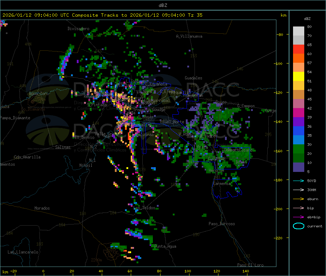Pick the red 60-65 dBZ swatch
Image resolution: width=326 pixels, height=276 pixels.
(x=298, y=49)
